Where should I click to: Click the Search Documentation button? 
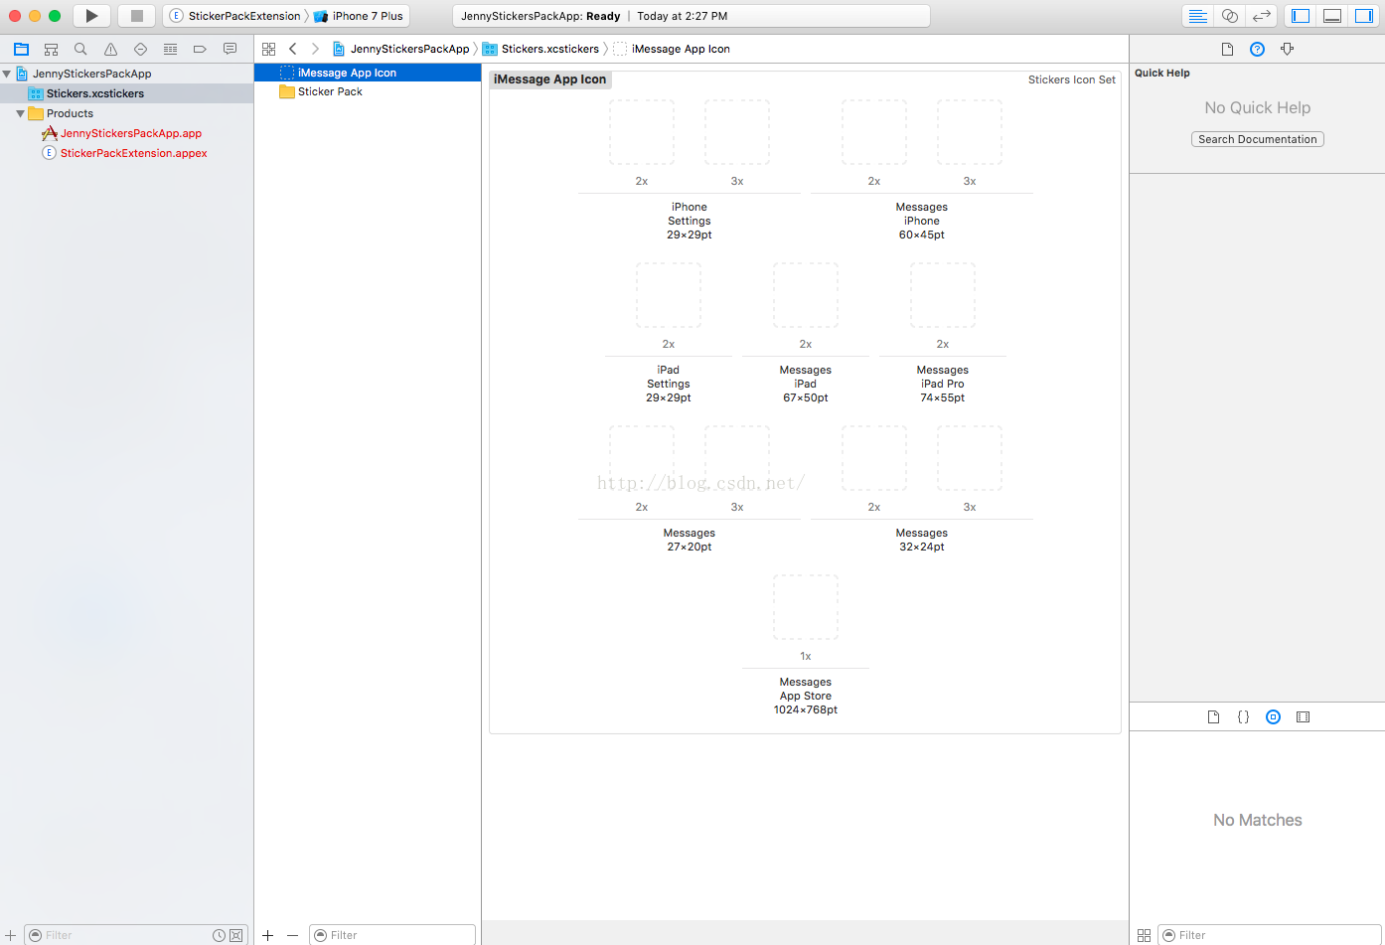click(x=1257, y=139)
